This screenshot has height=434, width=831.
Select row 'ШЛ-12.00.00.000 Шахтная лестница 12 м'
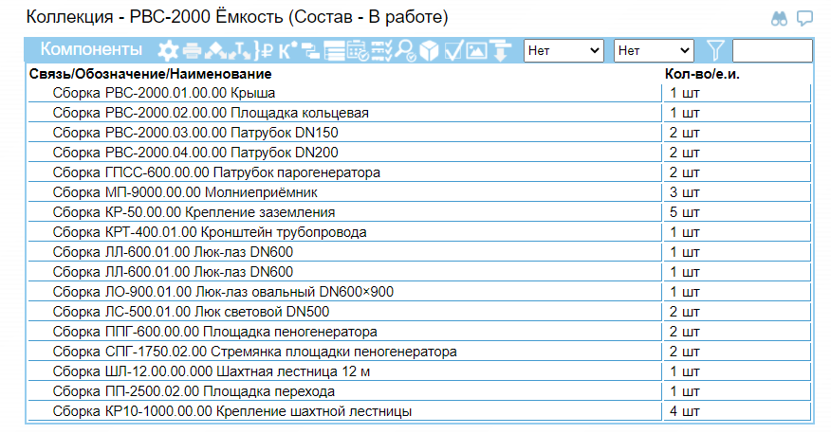point(211,371)
